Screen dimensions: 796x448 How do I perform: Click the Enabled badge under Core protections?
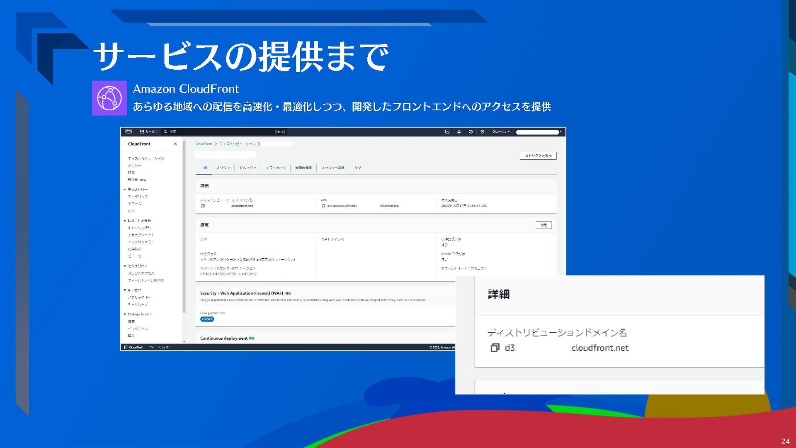point(207,319)
